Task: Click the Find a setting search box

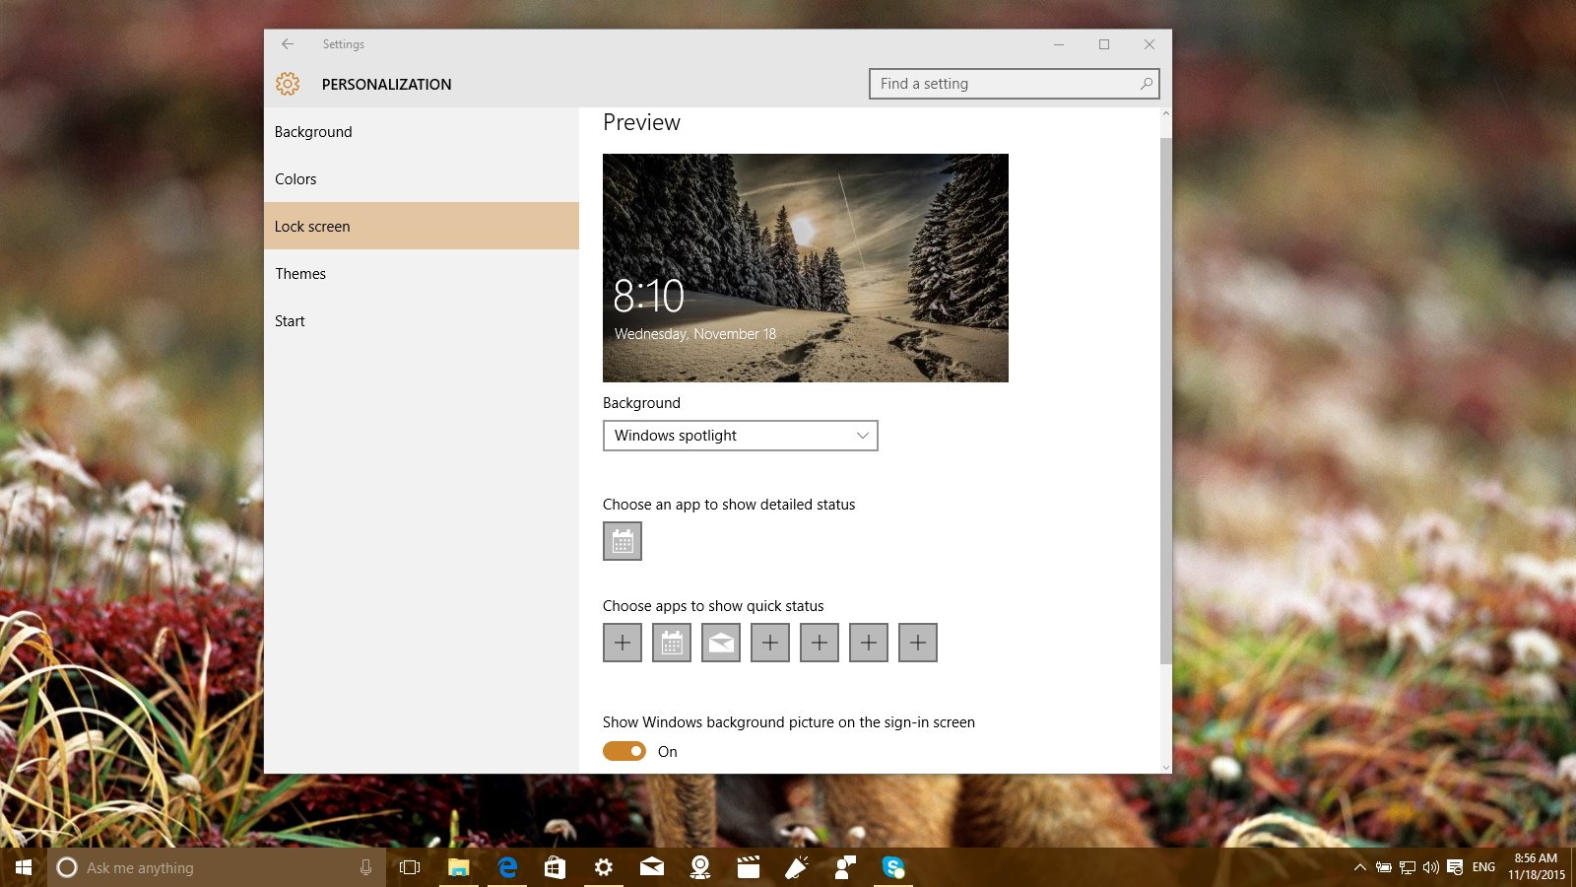Action: [x=1005, y=84]
